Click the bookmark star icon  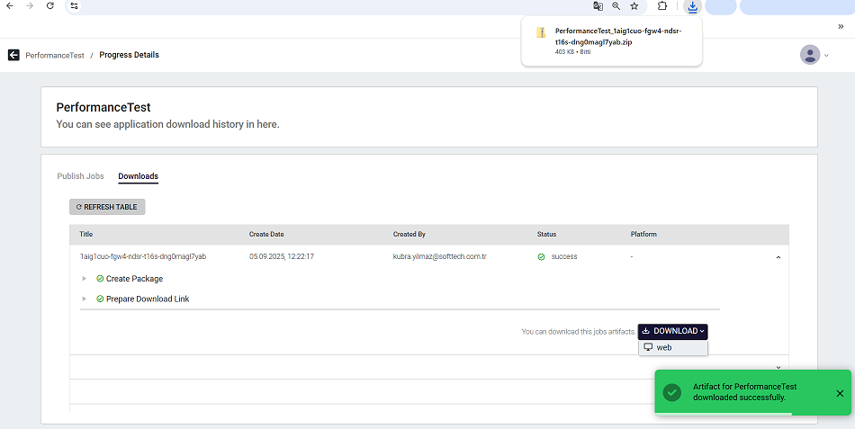pyautogui.click(x=634, y=5)
